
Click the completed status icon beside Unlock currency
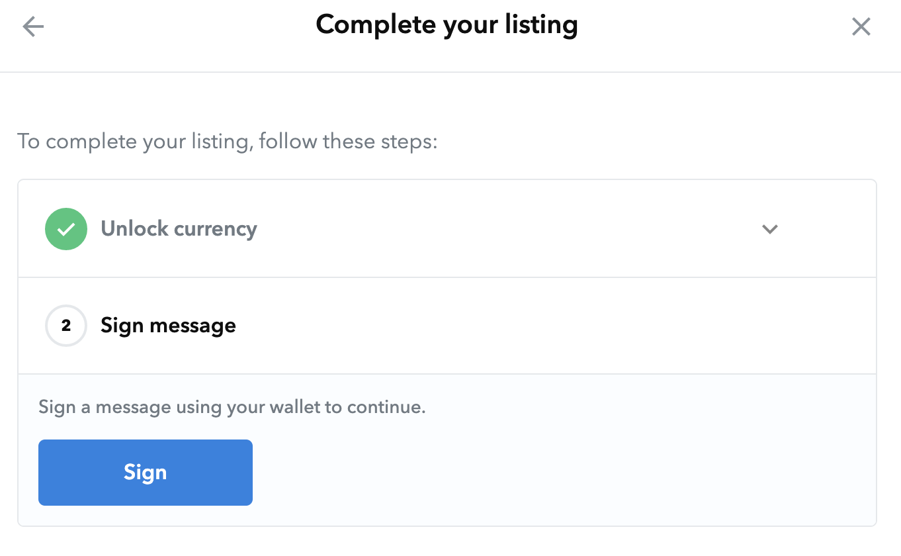[65, 228]
